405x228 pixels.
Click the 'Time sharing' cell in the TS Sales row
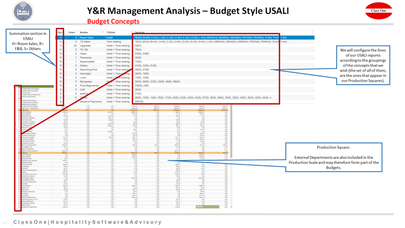pyautogui.click(x=114, y=42)
